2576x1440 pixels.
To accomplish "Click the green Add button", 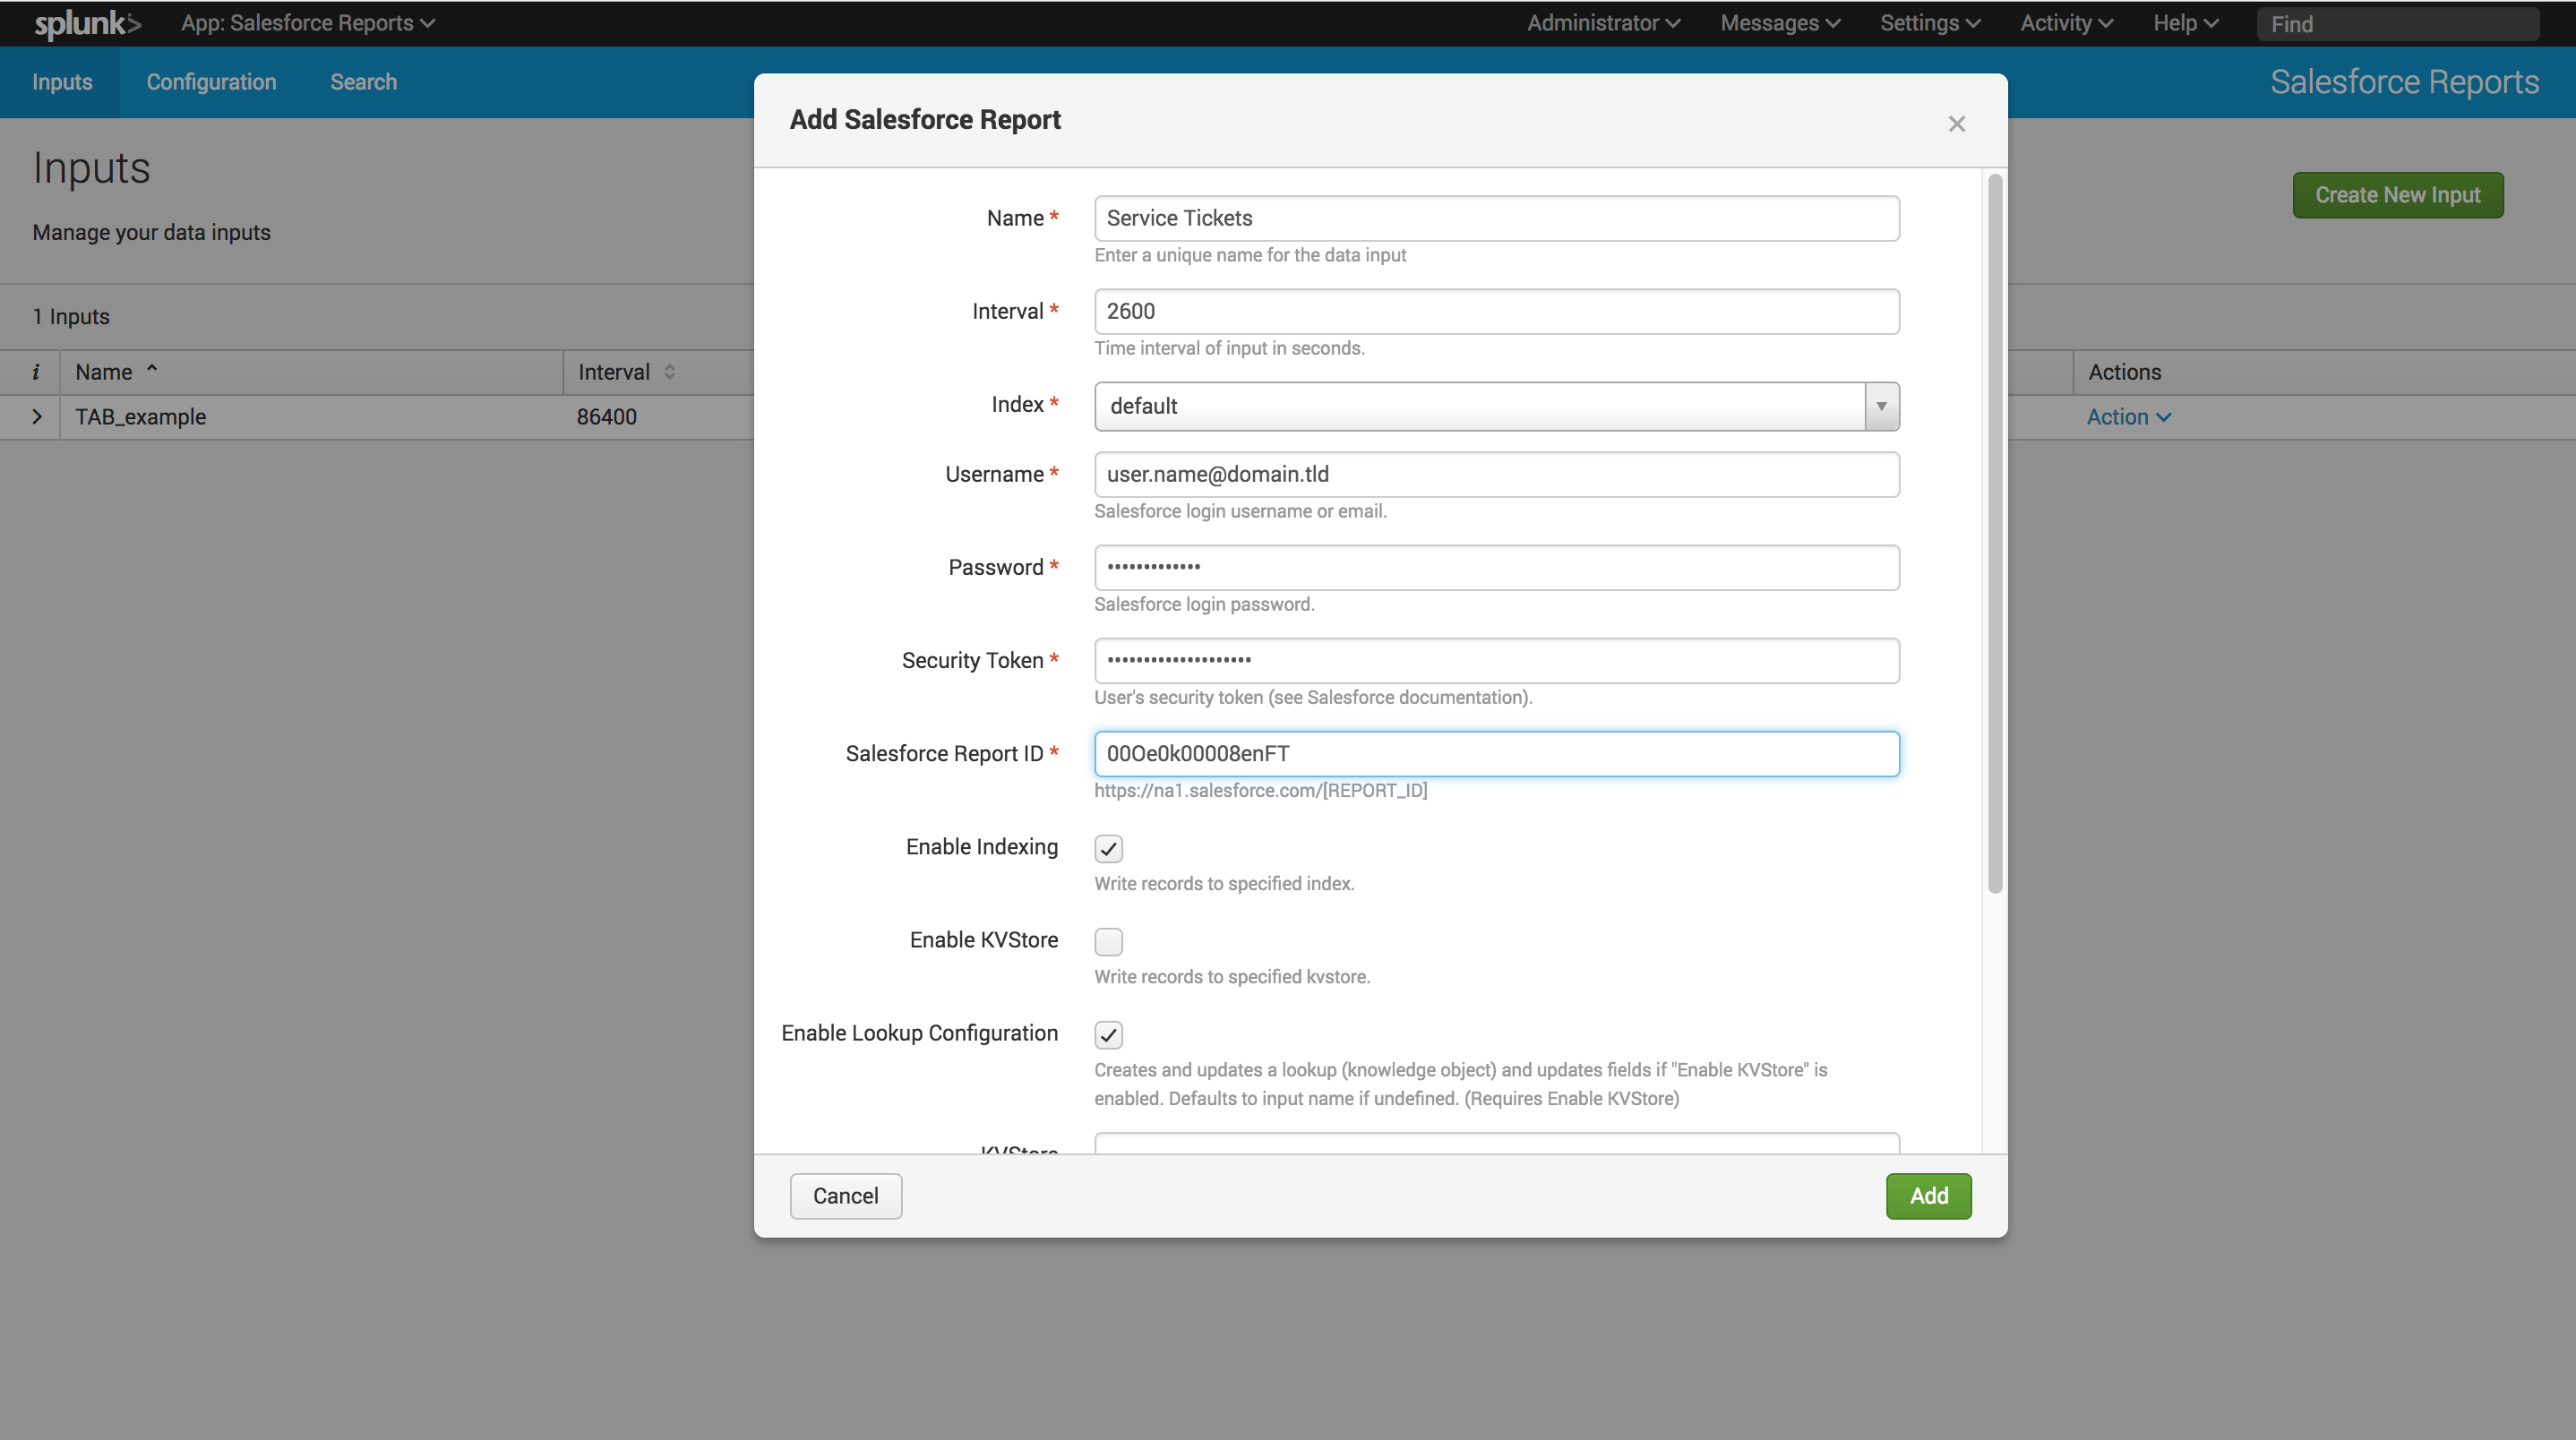I will (1928, 1196).
